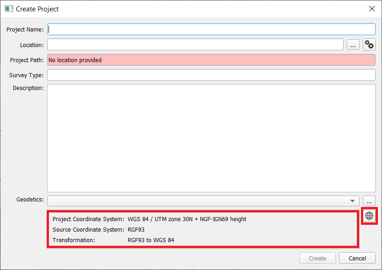Screen dimensions: 382x270
Task: Click inside the Description text area
Action: click(x=211, y=138)
